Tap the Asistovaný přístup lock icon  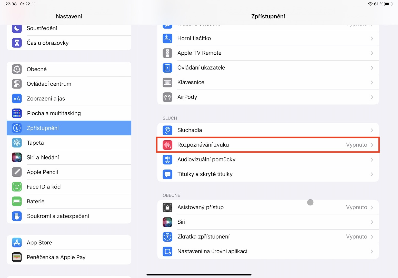coord(167,207)
